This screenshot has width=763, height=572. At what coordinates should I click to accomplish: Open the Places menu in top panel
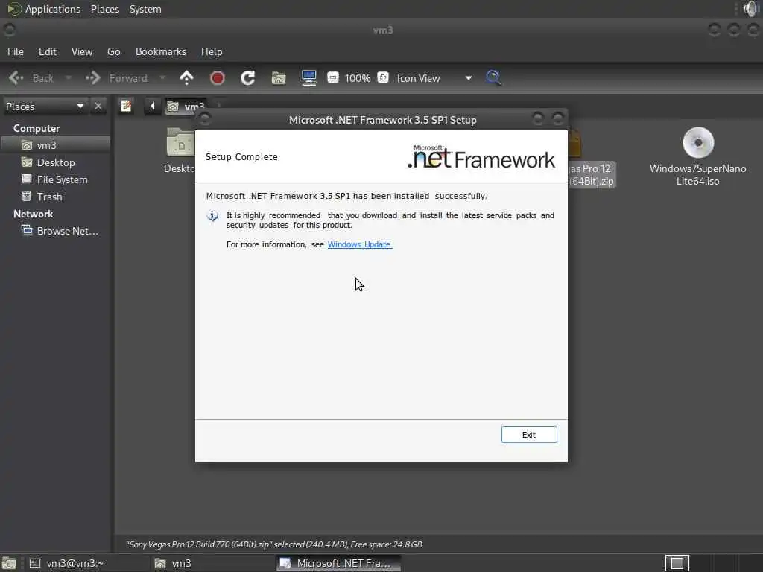pyautogui.click(x=105, y=9)
